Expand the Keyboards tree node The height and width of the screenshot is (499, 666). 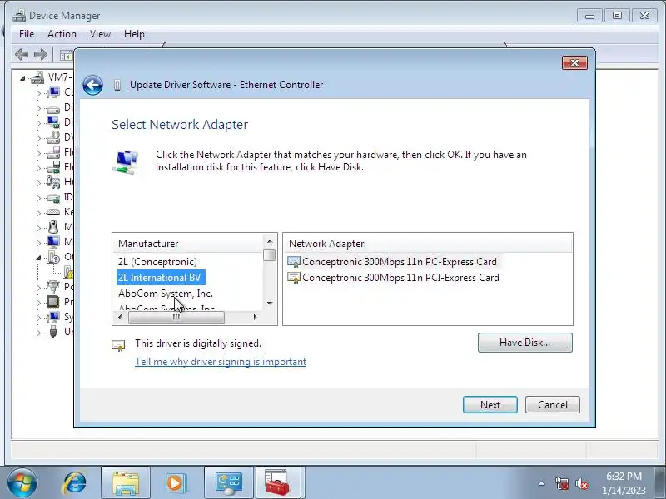pyautogui.click(x=38, y=213)
